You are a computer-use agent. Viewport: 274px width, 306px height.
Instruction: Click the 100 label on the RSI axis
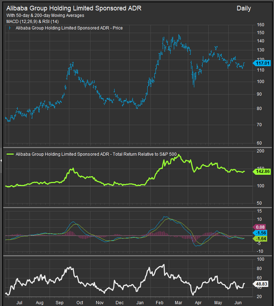(261, 259)
